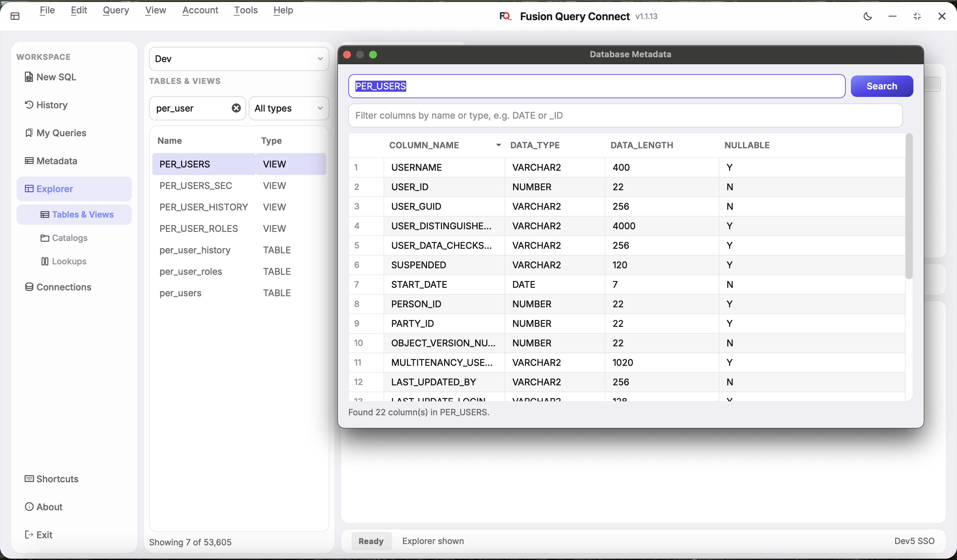Click the green zoom dot of the Database Metadata window

[x=373, y=55]
